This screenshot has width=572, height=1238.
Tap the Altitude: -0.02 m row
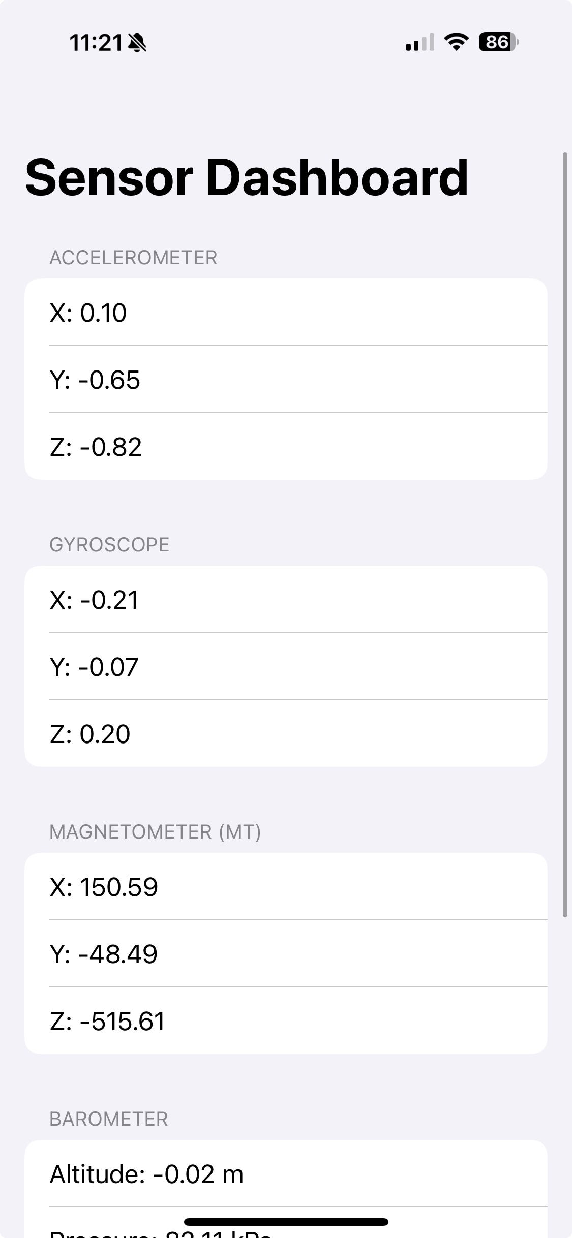pos(286,1173)
